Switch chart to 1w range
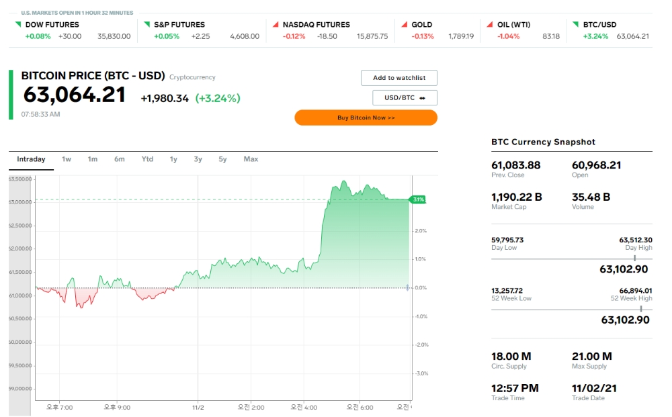Screen dimensions: 672x417 pyautogui.click(x=67, y=159)
